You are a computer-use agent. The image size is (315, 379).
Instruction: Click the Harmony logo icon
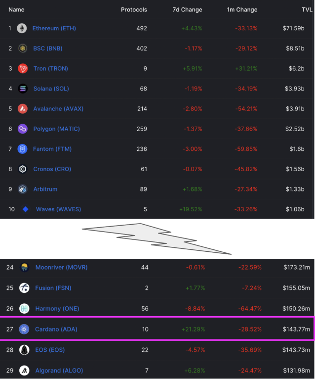tap(24, 309)
